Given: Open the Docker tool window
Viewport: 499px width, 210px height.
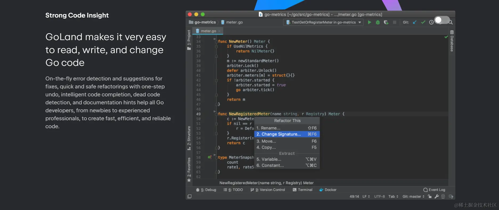Looking at the screenshot, I should pos(328,190).
